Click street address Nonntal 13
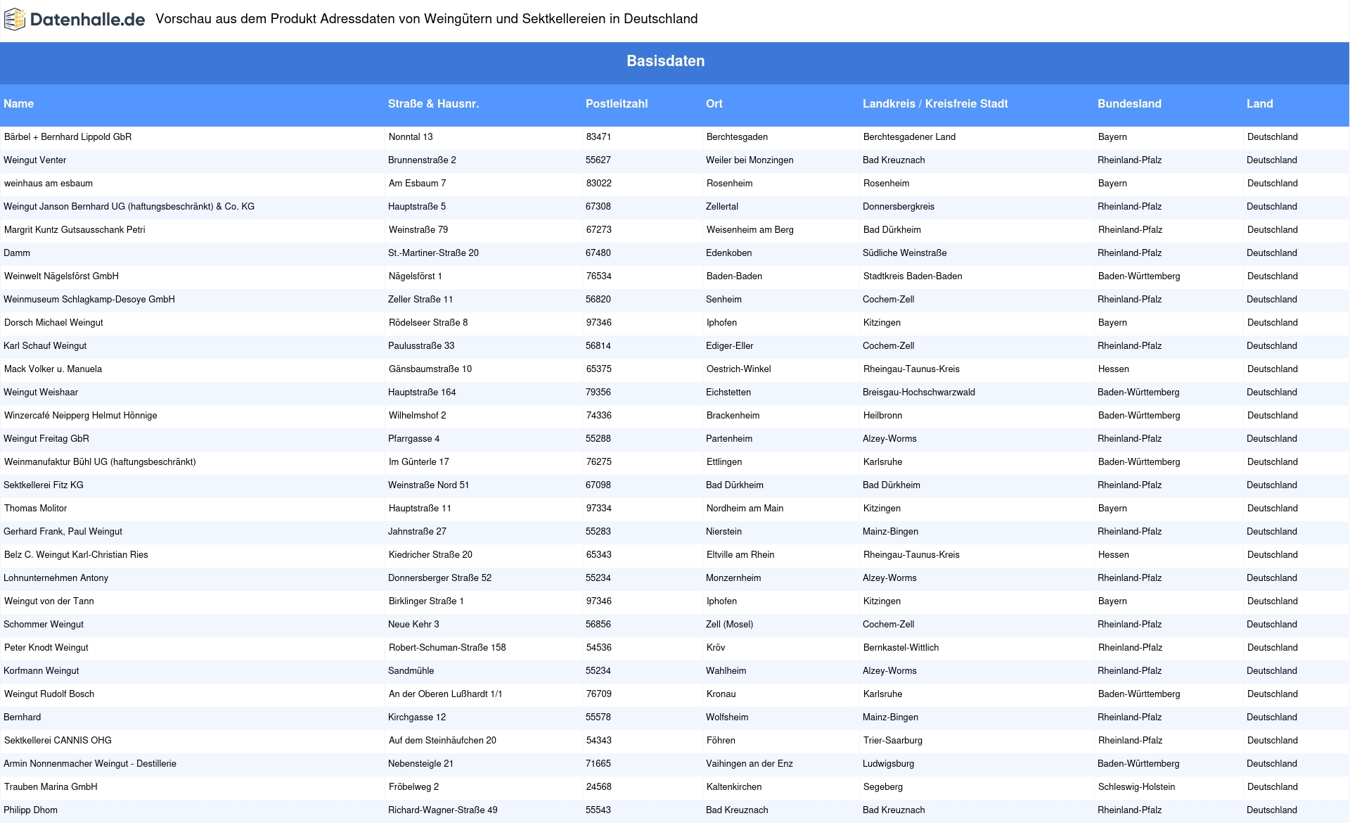Image resolution: width=1350 pixels, height=823 pixels. point(411,137)
